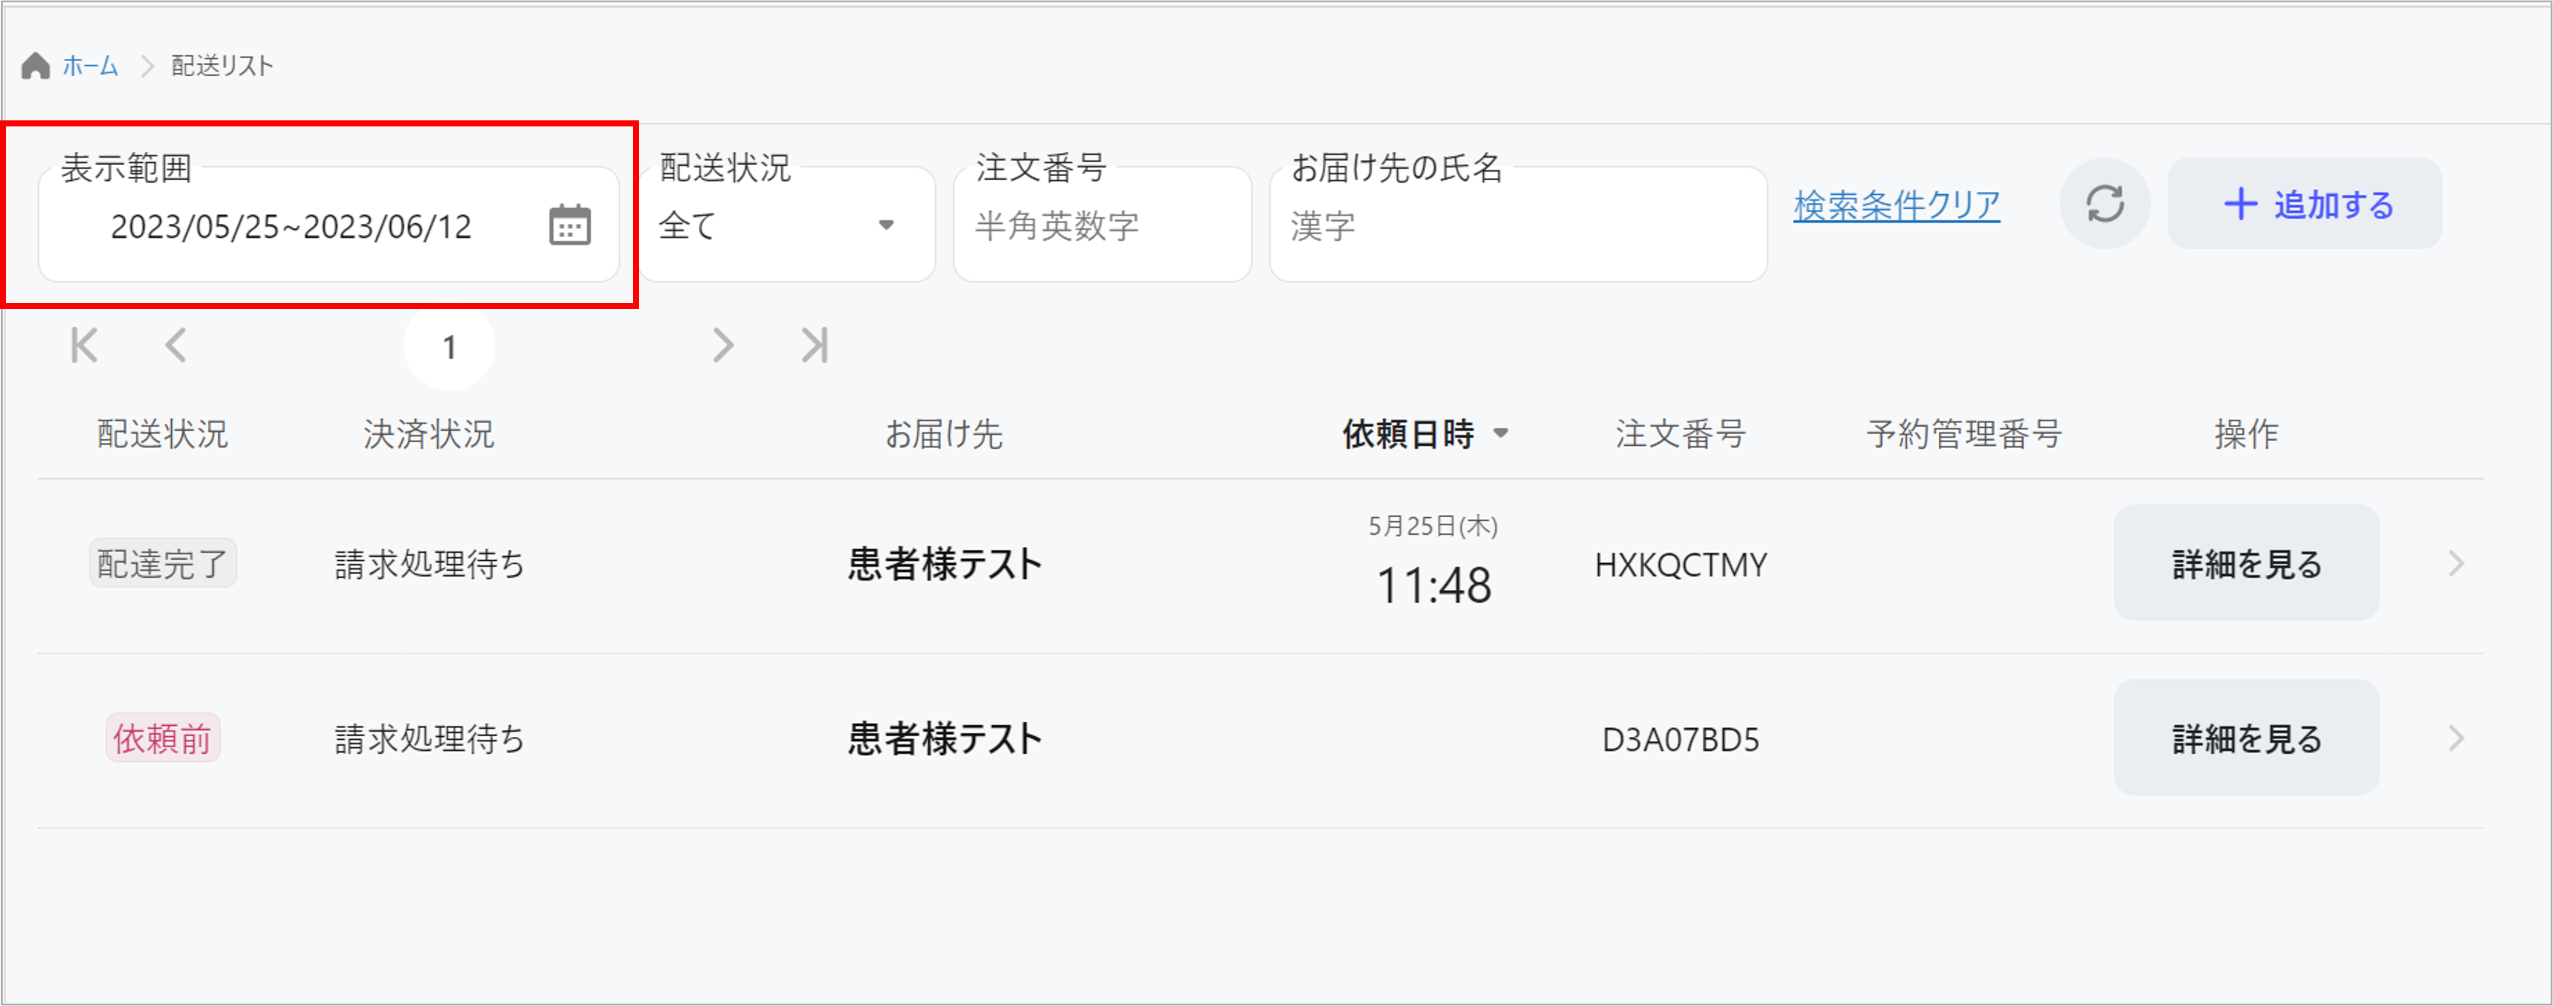
Task: Open 詳細を見る for order HXKQCTMY
Action: coord(2246,564)
